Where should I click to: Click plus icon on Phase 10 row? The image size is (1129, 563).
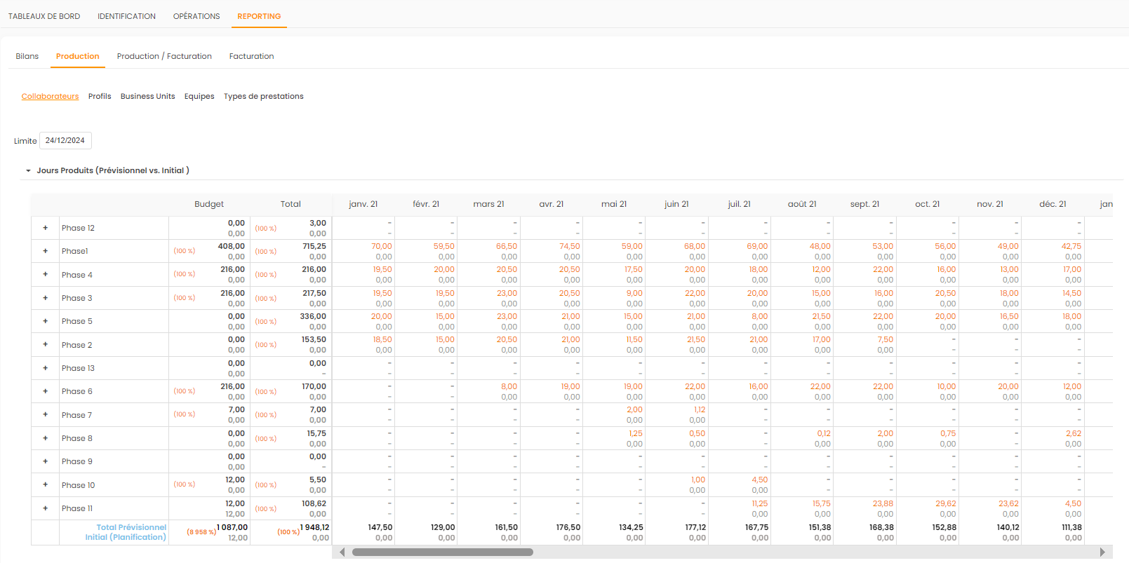coord(46,484)
